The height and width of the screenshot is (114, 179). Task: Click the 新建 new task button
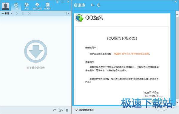coord(5,14)
